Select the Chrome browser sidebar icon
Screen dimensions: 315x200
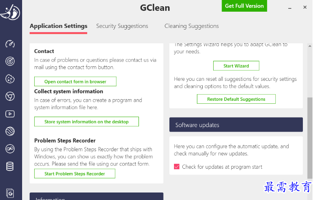pos(10,96)
